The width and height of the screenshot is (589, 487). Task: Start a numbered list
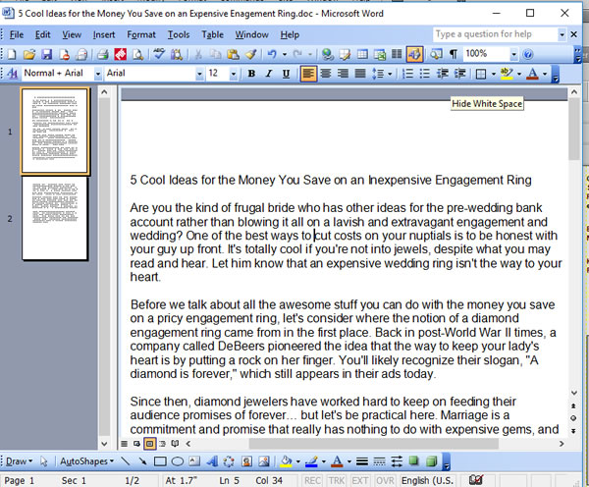(407, 74)
